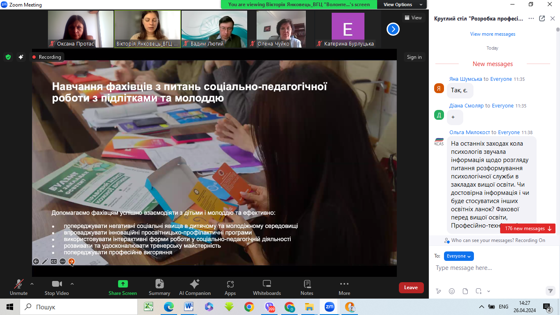Pop out the chat window

point(542,18)
